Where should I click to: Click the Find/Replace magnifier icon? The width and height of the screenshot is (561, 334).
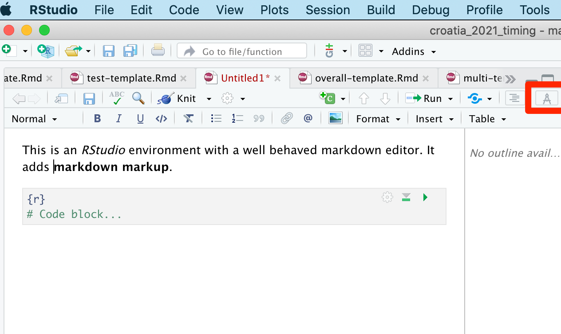(x=138, y=98)
